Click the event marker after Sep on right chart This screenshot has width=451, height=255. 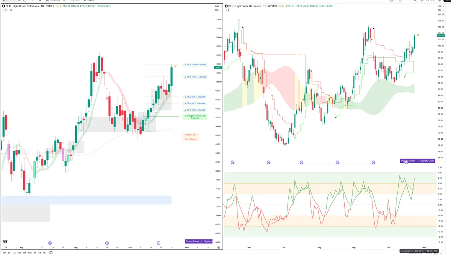[373, 162]
